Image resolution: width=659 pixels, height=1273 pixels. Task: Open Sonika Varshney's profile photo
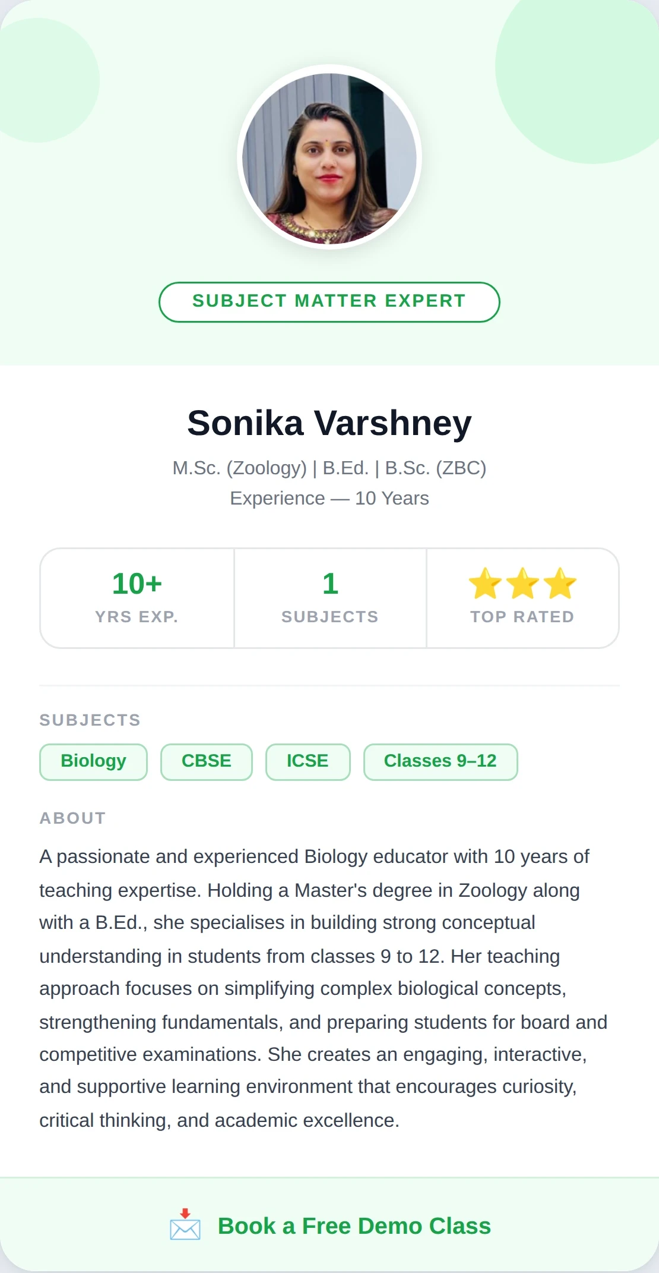pyautogui.click(x=329, y=157)
